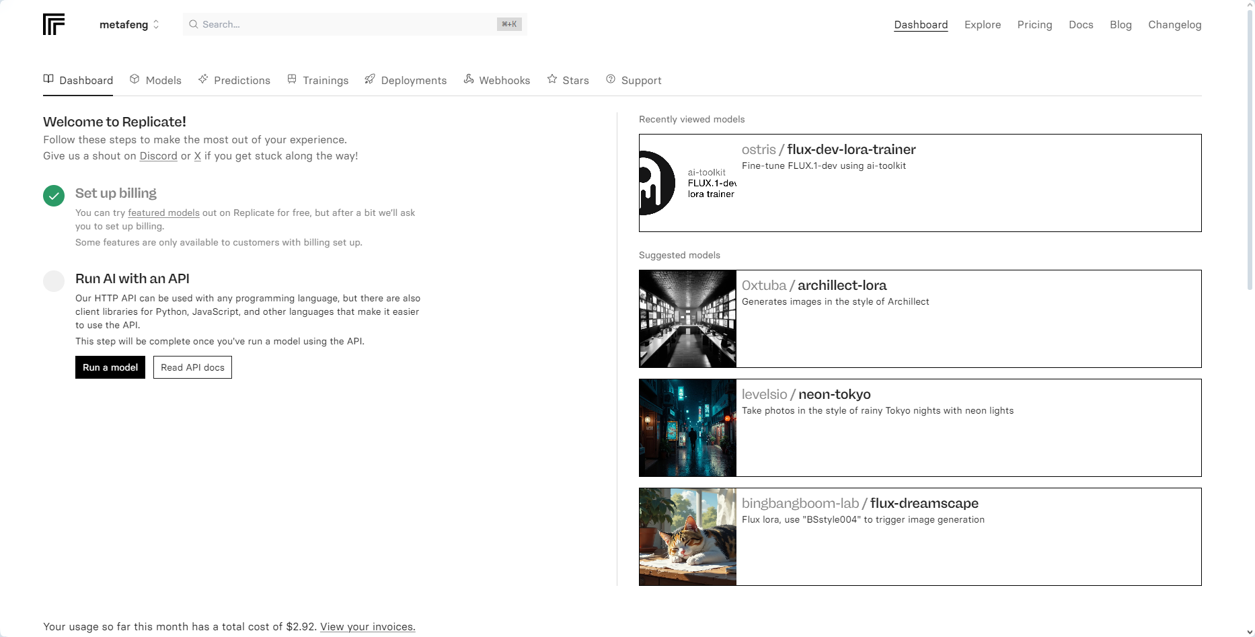
Task: Click the Support tab help icon
Action: click(611, 79)
